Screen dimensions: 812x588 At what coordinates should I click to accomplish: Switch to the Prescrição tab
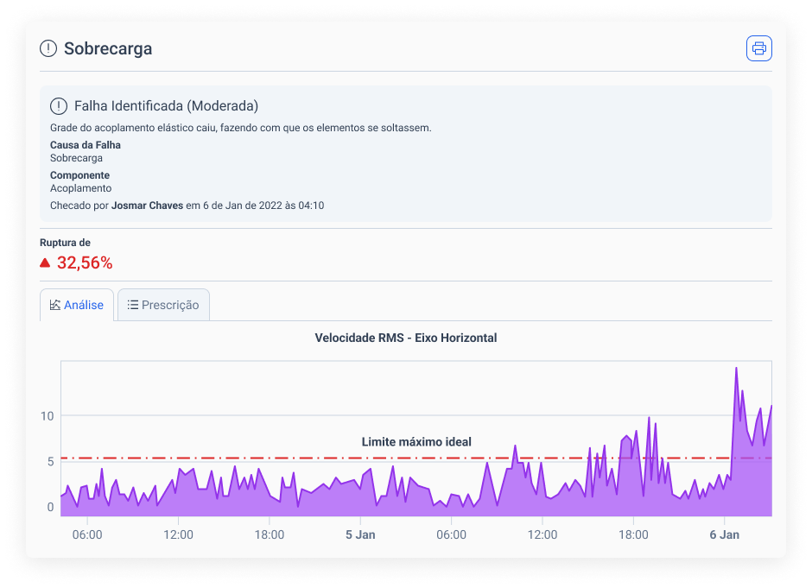(x=163, y=304)
